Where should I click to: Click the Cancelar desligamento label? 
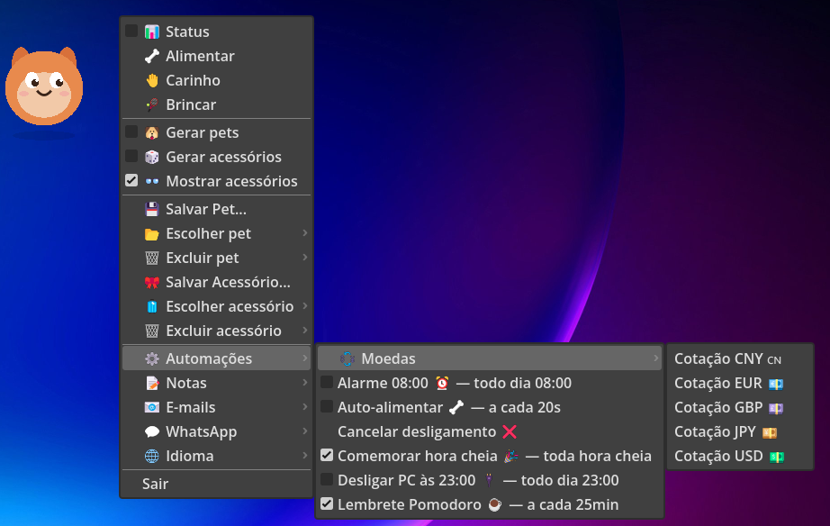pyautogui.click(x=417, y=431)
